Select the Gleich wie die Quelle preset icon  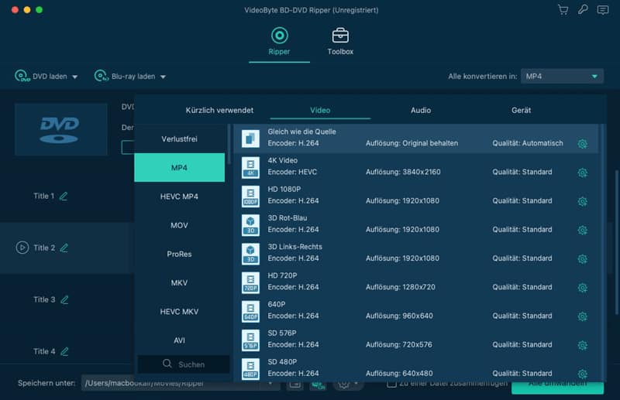(x=250, y=138)
